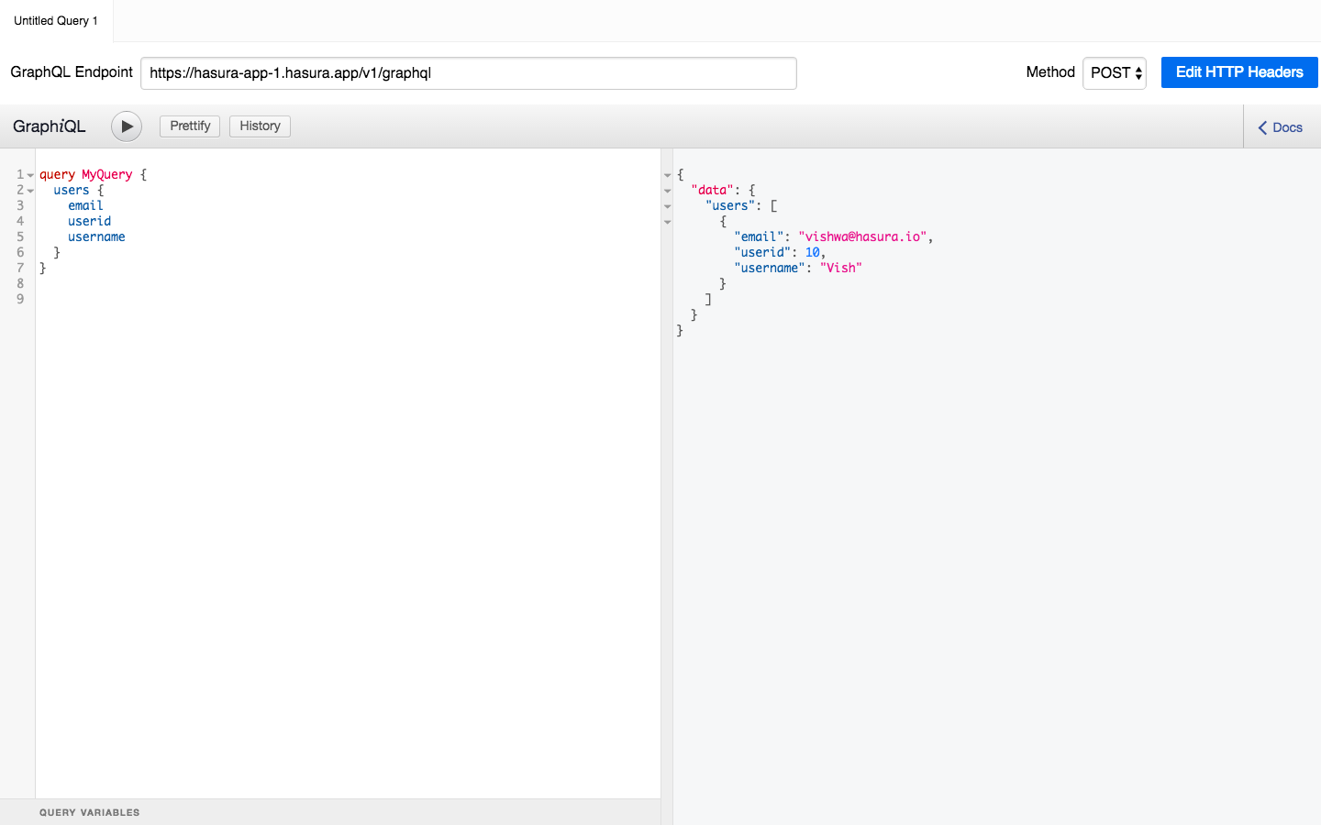
Task: Collapse the "data" object in results
Action: 668,191
